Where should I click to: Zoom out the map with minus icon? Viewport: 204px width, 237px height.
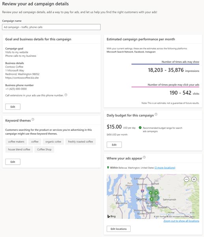click(x=187, y=179)
